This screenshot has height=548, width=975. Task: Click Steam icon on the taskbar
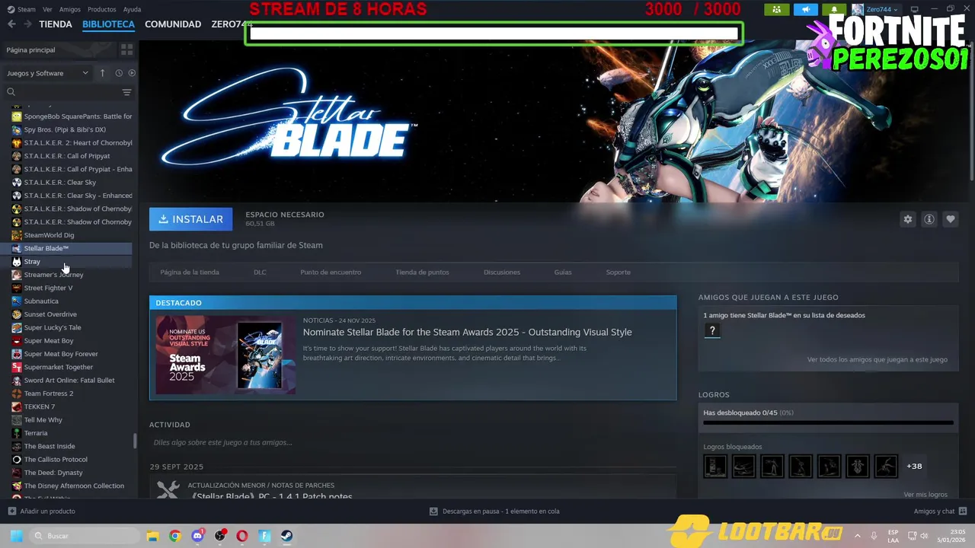tap(287, 536)
